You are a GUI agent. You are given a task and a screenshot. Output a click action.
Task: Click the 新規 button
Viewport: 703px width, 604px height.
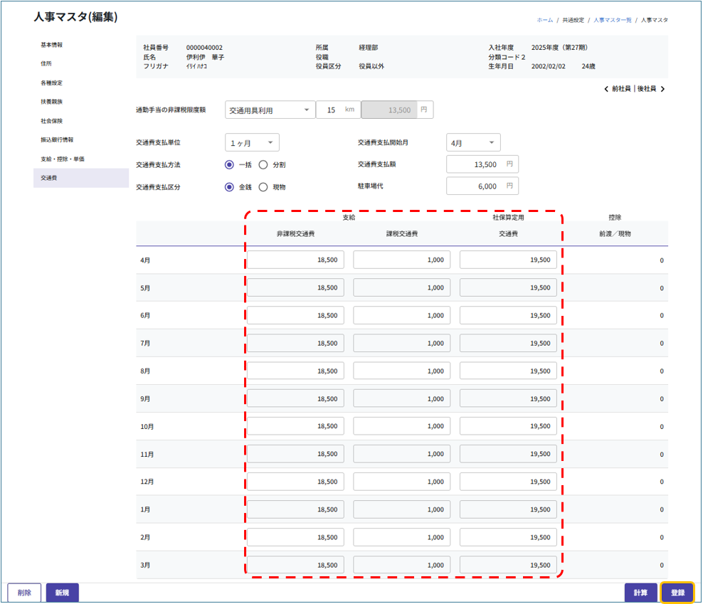62,593
